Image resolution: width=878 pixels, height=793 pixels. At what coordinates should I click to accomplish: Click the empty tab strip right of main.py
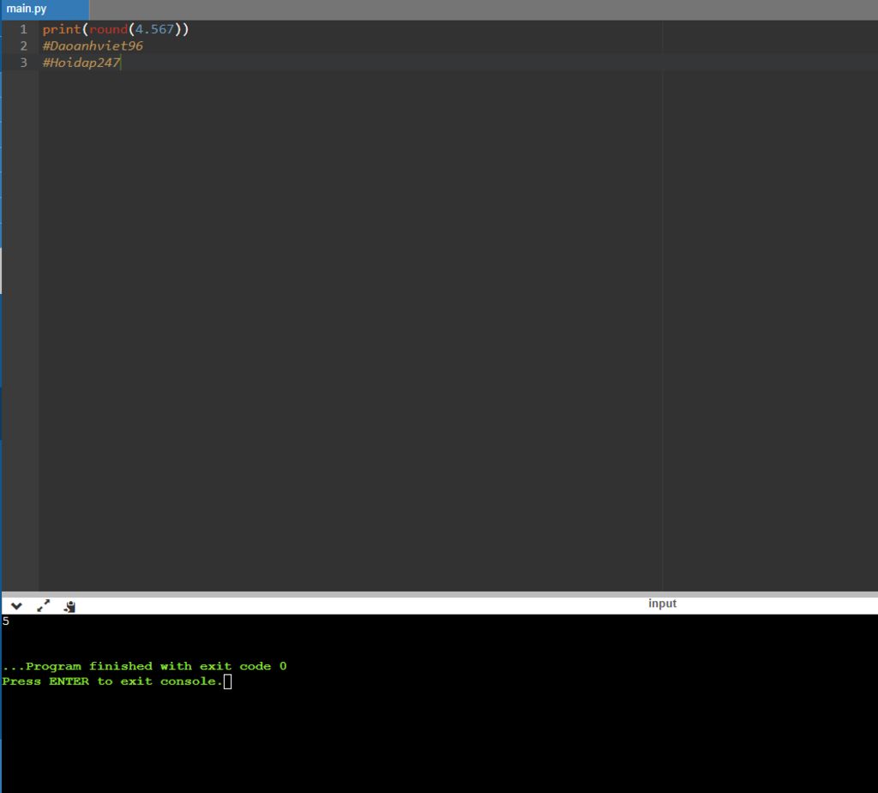(x=480, y=9)
